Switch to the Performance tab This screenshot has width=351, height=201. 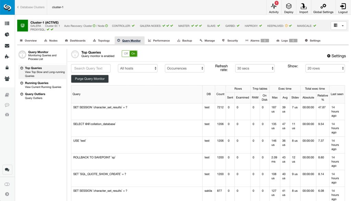click(159, 40)
